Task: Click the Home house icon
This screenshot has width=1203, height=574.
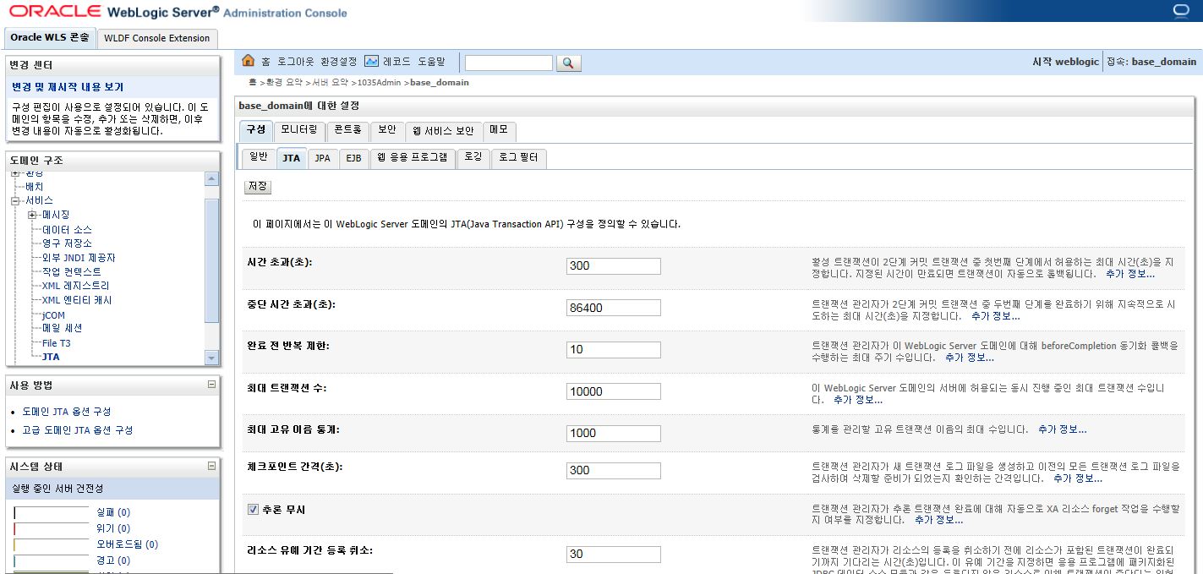Action: (248, 61)
